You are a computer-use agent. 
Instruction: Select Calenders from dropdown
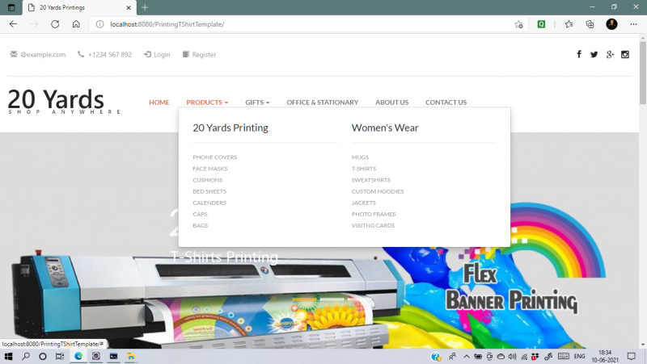click(209, 203)
